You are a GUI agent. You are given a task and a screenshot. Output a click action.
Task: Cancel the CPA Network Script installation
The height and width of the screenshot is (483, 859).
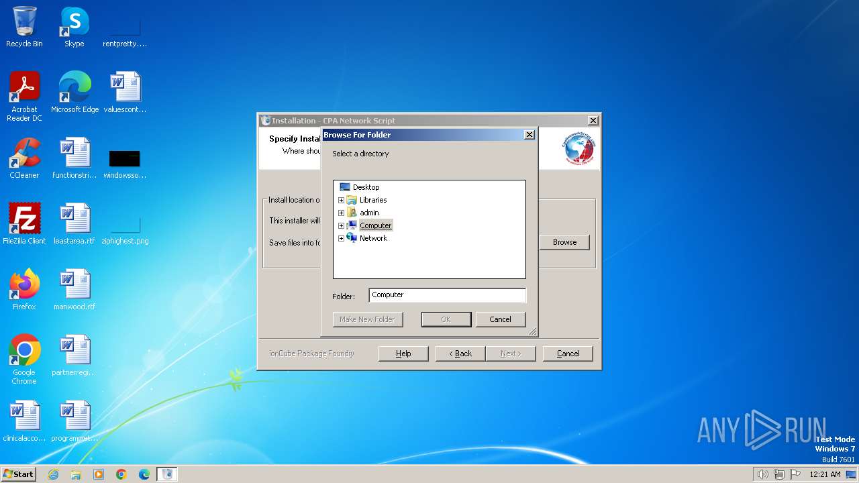(x=568, y=354)
